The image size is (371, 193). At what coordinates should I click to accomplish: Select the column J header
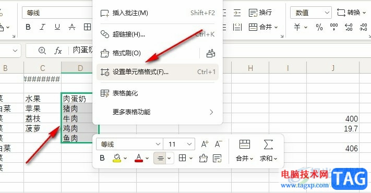pos(333,68)
